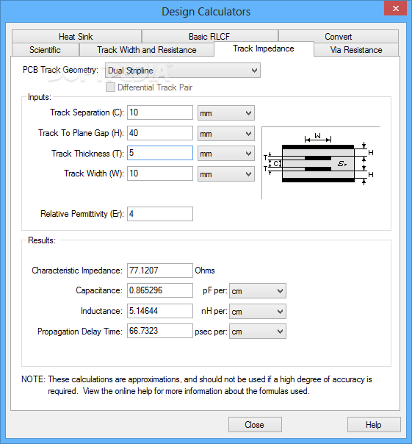Close the Design Calculators window

pos(396,9)
